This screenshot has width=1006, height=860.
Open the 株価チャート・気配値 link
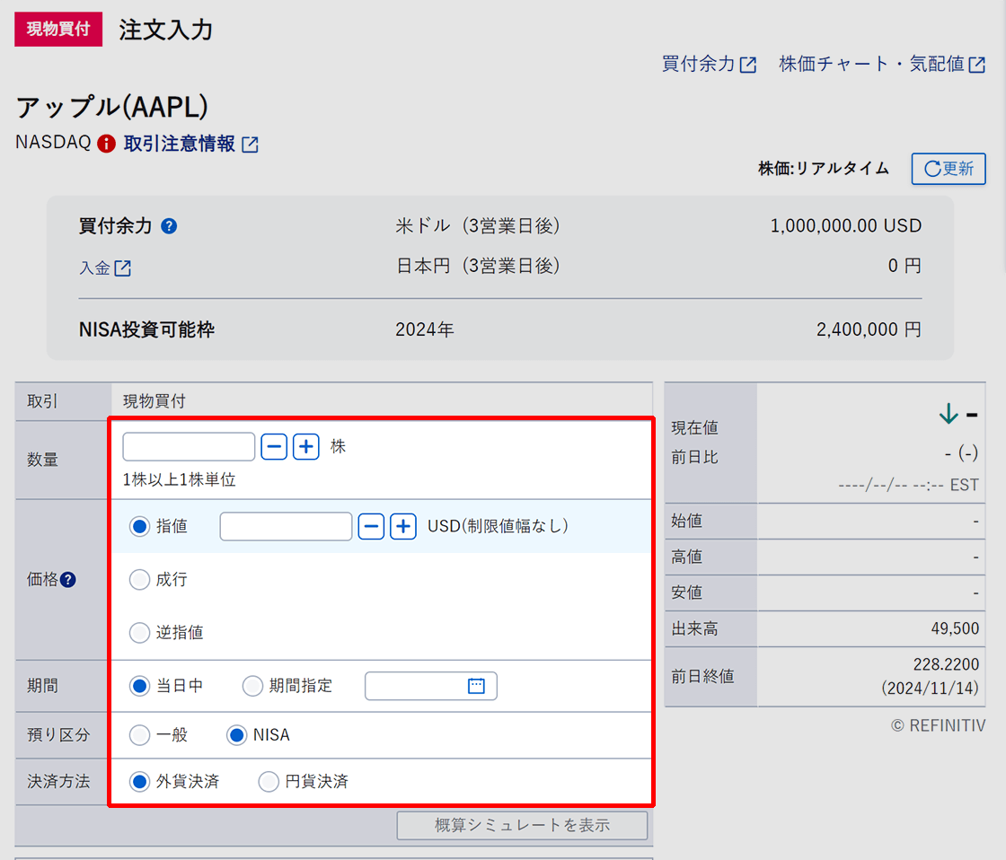point(881,64)
